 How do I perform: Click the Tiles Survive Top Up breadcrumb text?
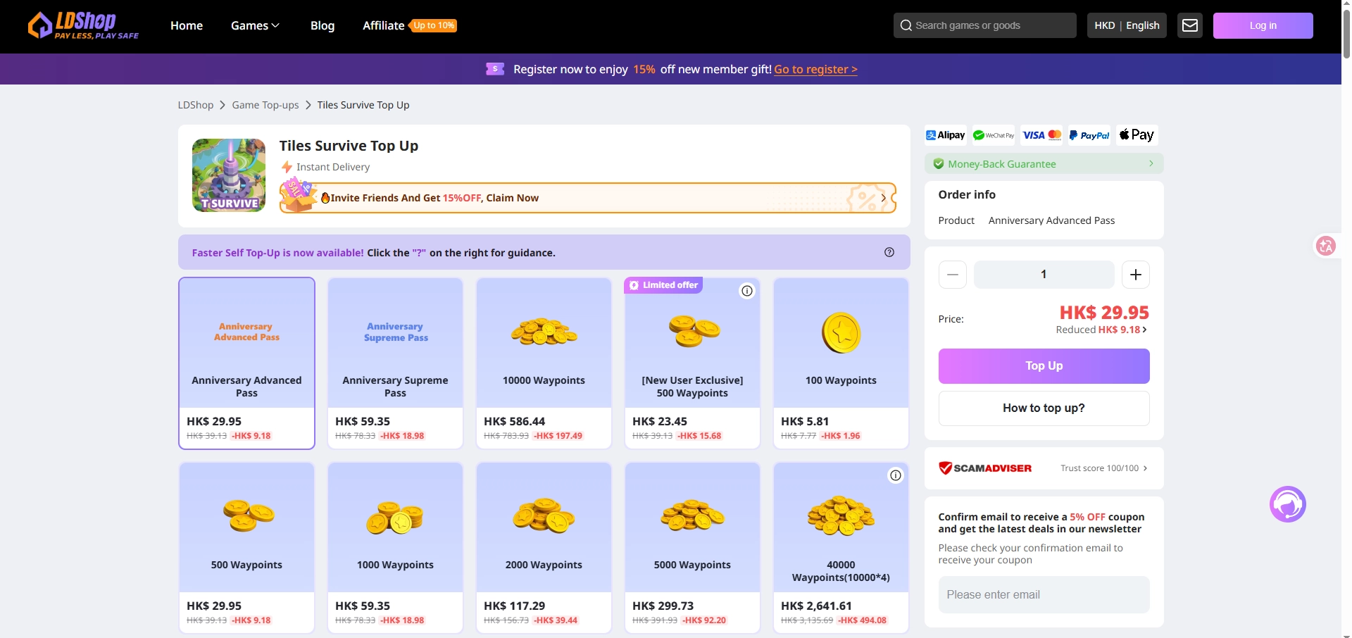coord(363,105)
